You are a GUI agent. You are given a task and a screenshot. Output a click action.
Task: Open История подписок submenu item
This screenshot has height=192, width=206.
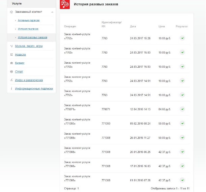28,29
